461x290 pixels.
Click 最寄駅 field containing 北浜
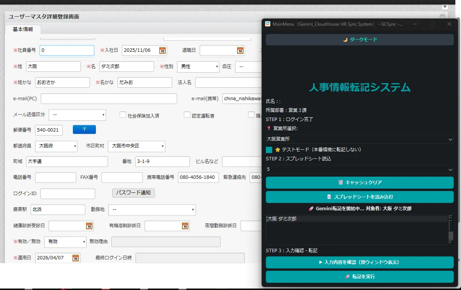point(58,209)
